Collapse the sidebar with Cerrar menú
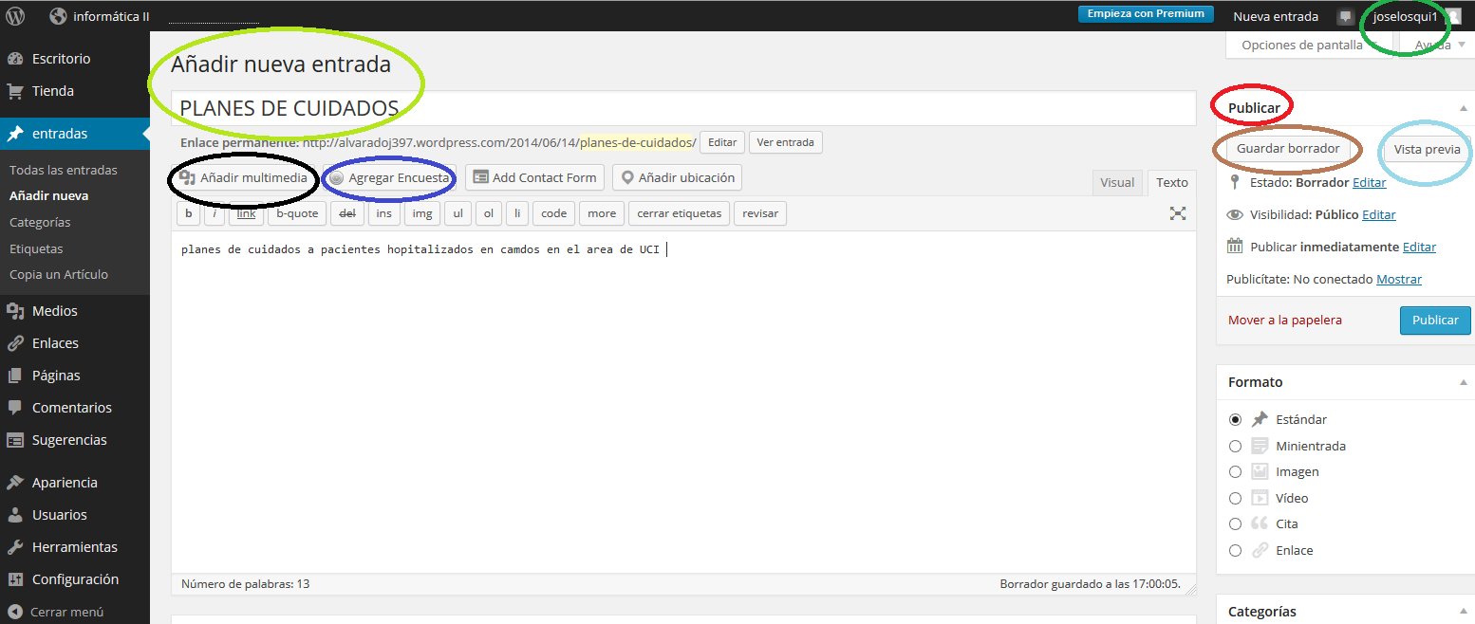 pyautogui.click(x=65, y=612)
